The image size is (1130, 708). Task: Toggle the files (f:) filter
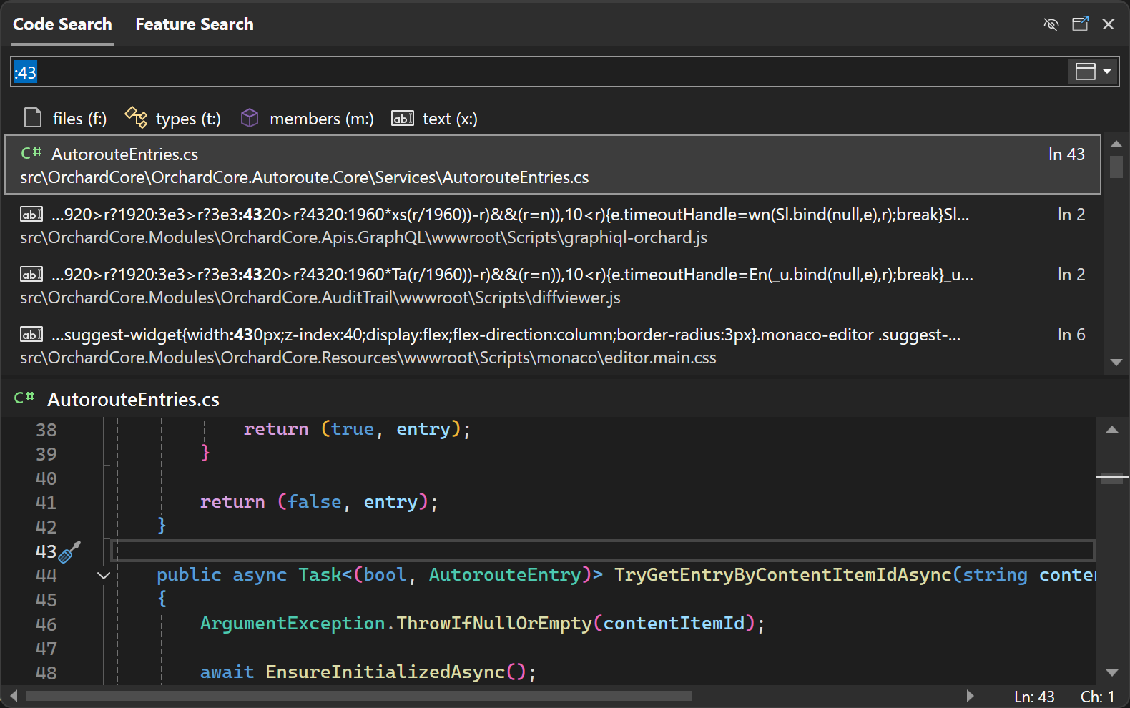pyautogui.click(x=65, y=119)
